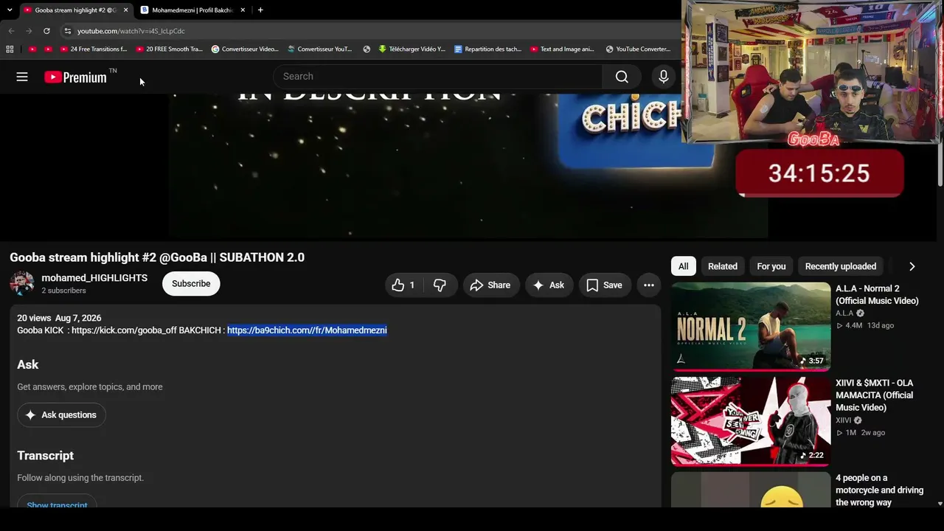Open Télécharger Vidéo Y... bookmark

412,49
